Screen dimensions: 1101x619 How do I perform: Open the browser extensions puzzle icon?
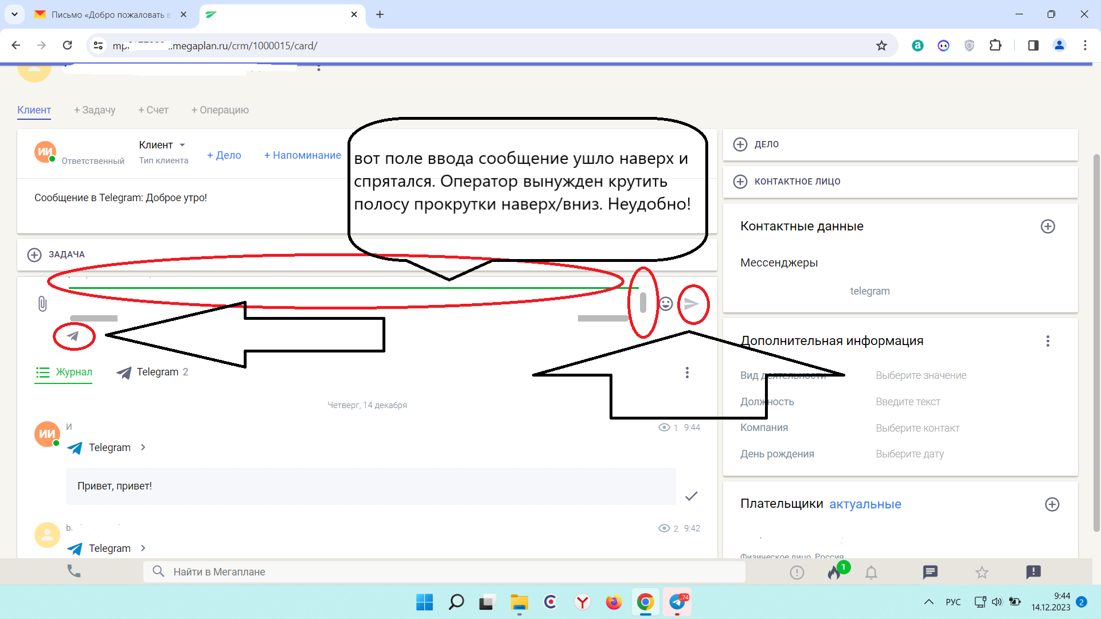[x=995, y=45]
